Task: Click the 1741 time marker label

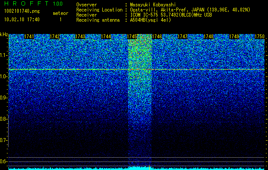Action: coord(29,37)
